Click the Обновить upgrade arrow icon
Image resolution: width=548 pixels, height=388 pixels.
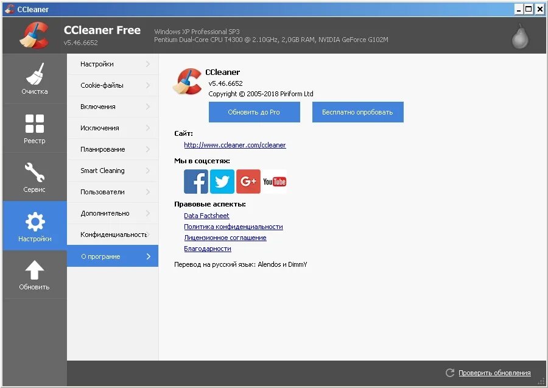35,270
